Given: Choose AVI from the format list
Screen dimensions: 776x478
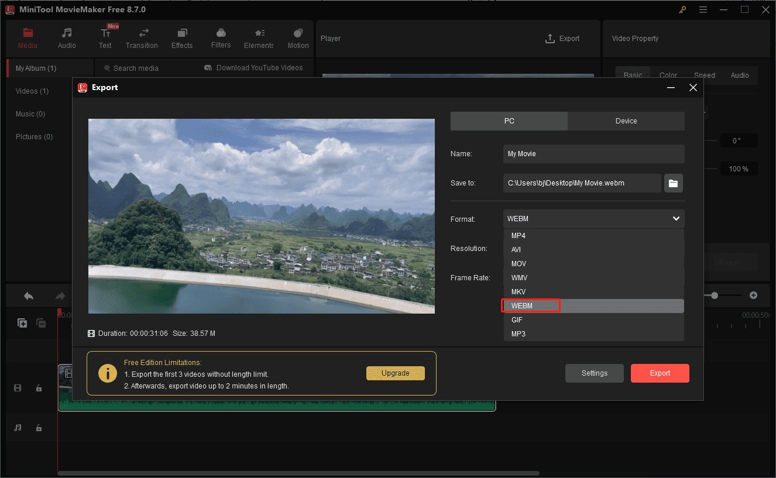Looking at the screenshot, I should point(593,250).
